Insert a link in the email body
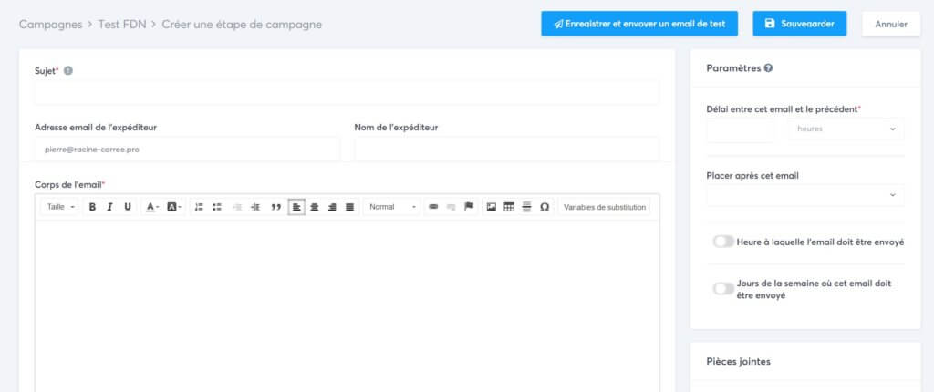The height and width of the screenshot is (392, 934). (x=433, y=207)
